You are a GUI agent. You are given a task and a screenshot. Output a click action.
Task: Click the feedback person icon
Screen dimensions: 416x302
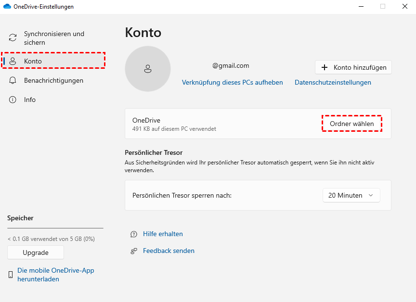tap(134, 251)
